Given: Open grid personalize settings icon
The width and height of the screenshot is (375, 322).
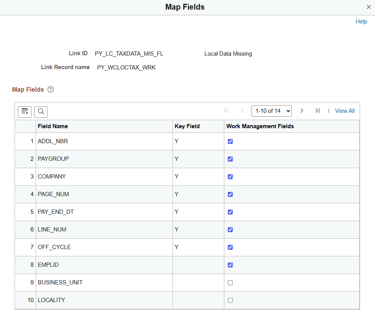Looking at the screenshot, I should point(25,112).
